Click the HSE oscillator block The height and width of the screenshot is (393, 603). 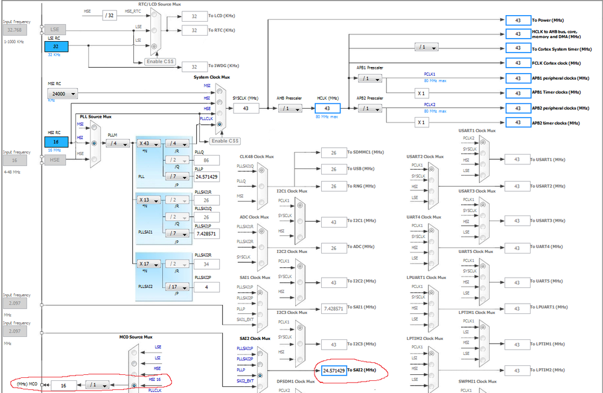(55, 160)
